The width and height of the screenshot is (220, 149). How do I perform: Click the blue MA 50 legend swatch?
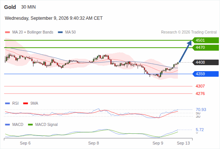(x=60, y=32)
